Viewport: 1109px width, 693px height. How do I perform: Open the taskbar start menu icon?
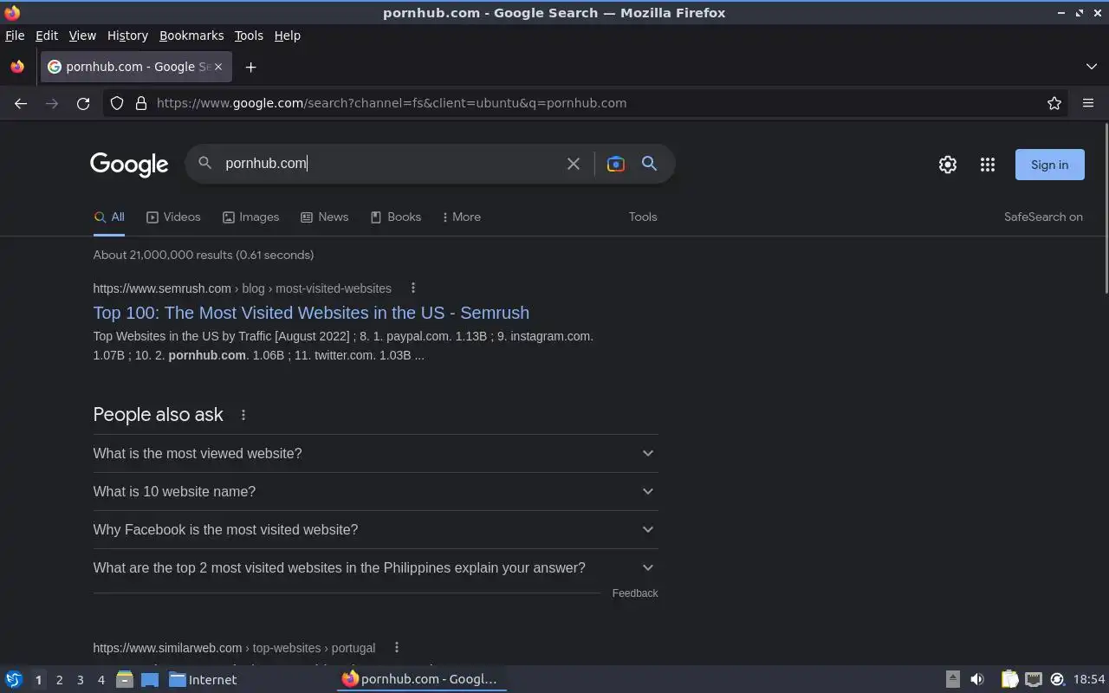(14, 680)
